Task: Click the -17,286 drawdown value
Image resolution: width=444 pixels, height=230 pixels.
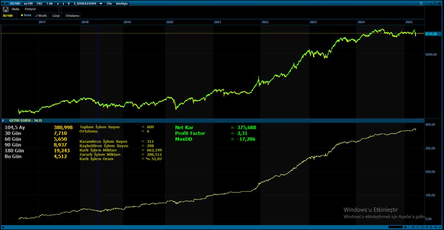Action: click(246, 139)
